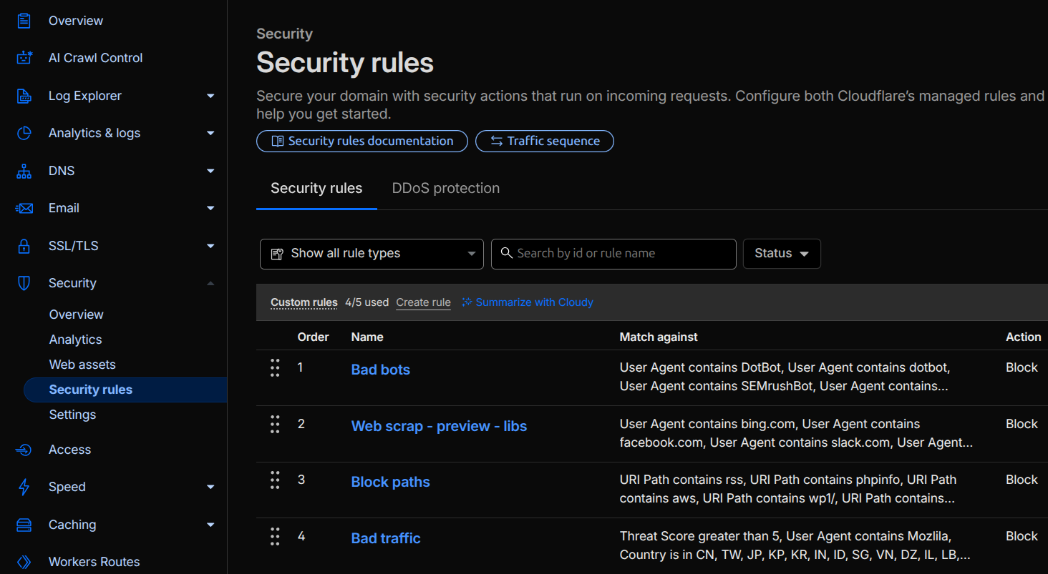Click the Email envelope icon
Screen dimensions: 1048x574
[x=24, y=208]
